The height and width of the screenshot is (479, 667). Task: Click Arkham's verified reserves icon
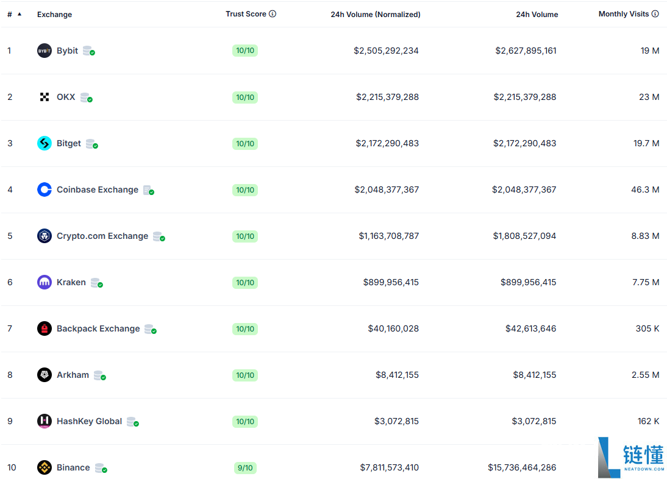coord(100,375)
